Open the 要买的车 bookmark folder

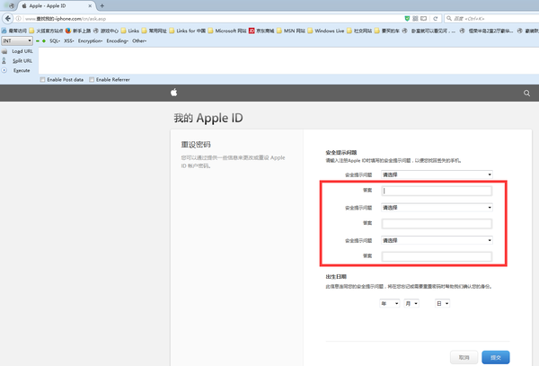point(387,31)
